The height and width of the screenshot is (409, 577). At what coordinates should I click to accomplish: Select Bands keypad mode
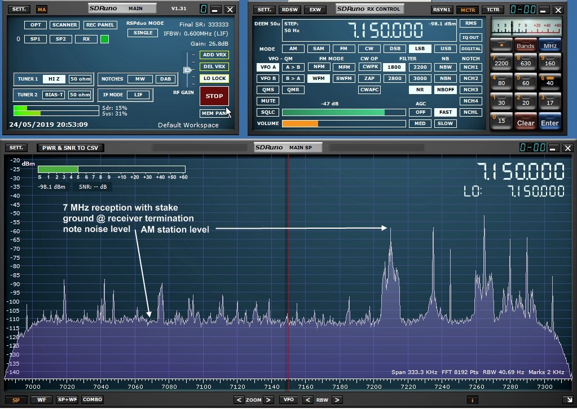(526, 45)
